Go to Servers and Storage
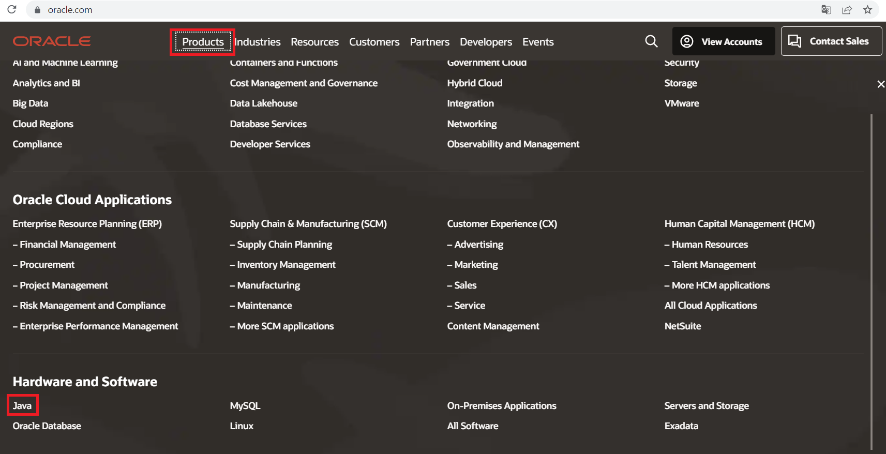The image size is (886, 454). pyautogui.click(x=707, y=406)
